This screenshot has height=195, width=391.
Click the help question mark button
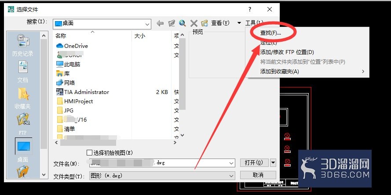click(250, 10)
